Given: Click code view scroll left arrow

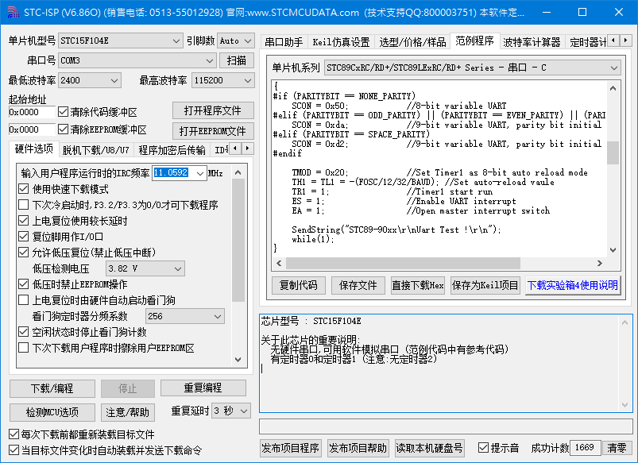Looking at the screenshot, I should 279,263.
